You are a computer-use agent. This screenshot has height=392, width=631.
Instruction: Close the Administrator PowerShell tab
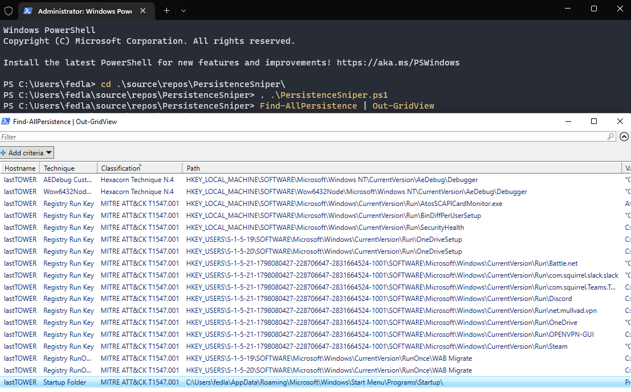[x=143, y=11]
